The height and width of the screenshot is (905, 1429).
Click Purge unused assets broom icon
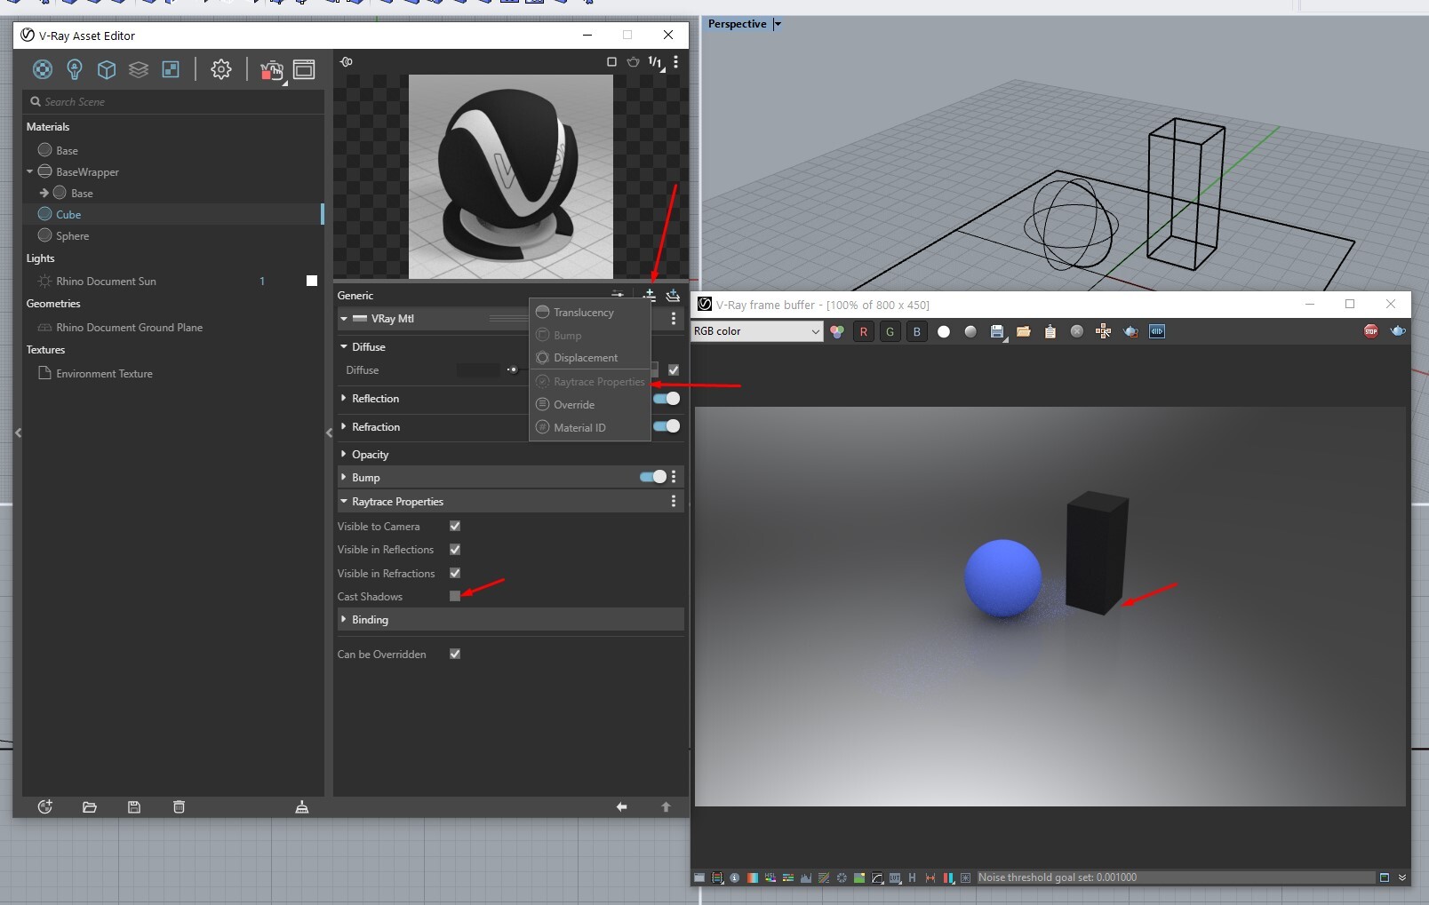coord(302,806)
